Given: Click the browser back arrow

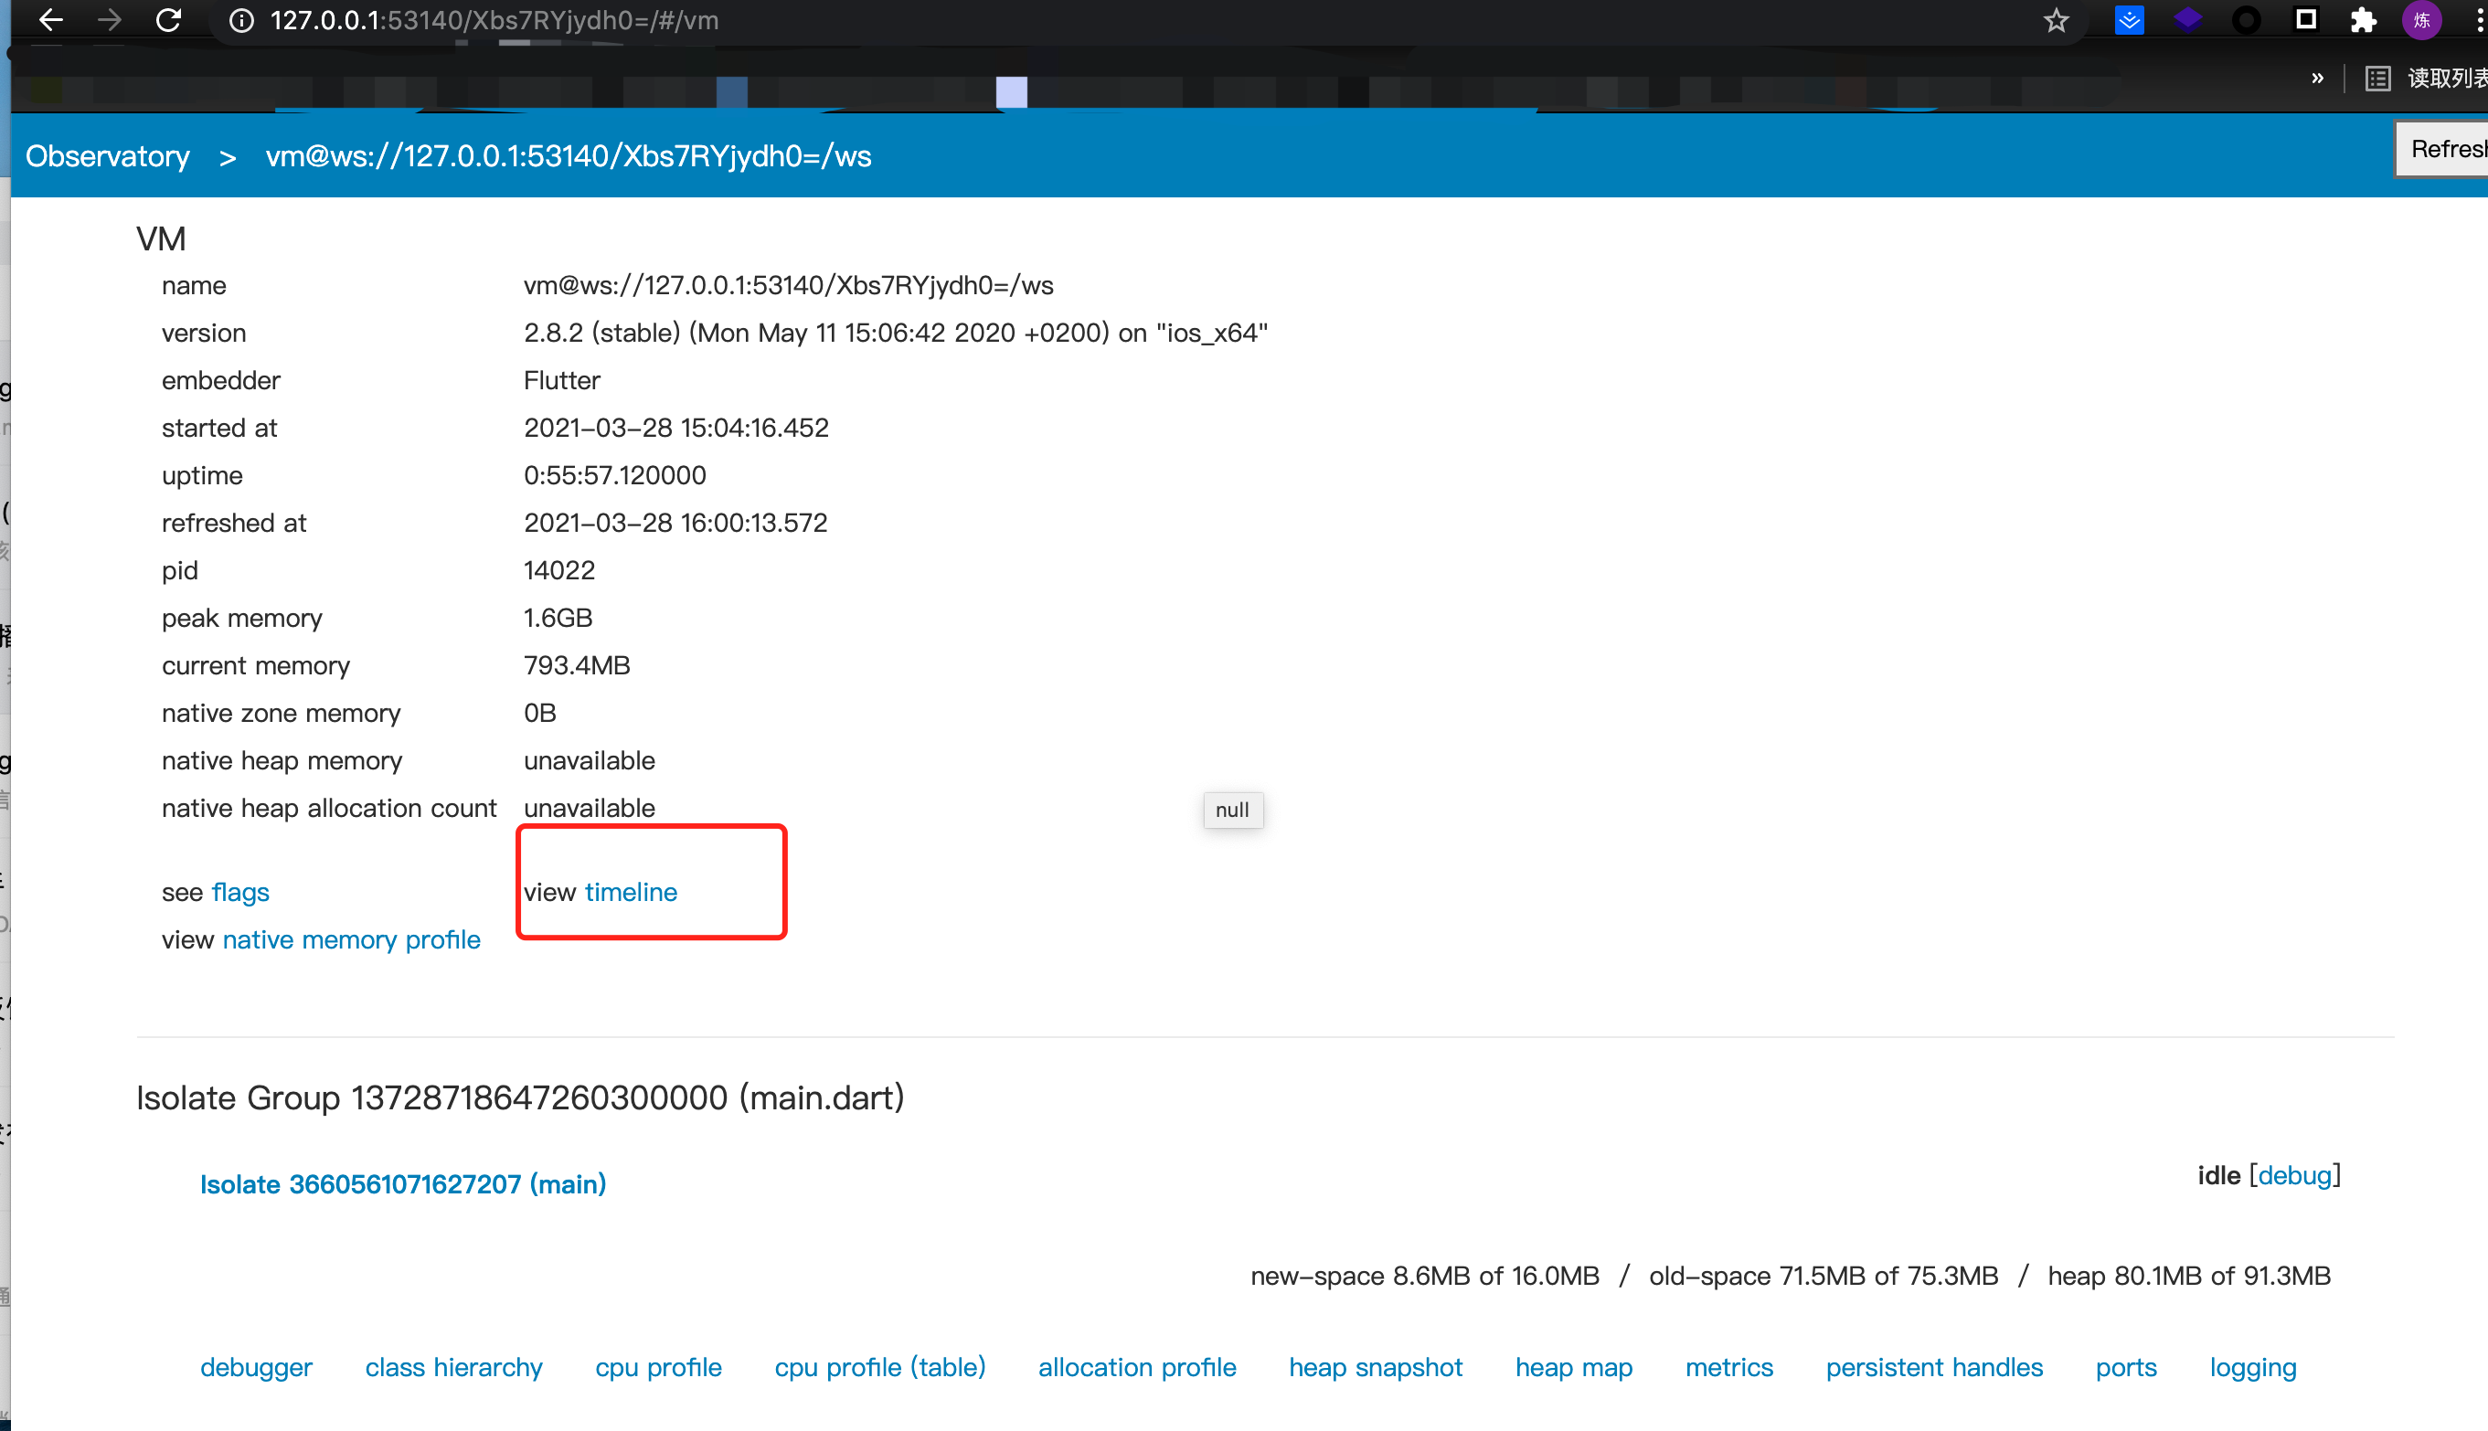Looking at the screenshot, I should 50,20.
